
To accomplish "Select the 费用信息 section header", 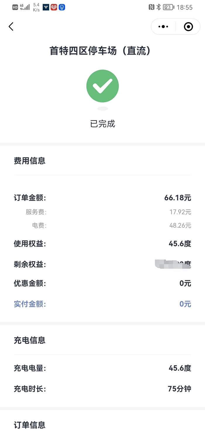I will [x=30, y=161].
